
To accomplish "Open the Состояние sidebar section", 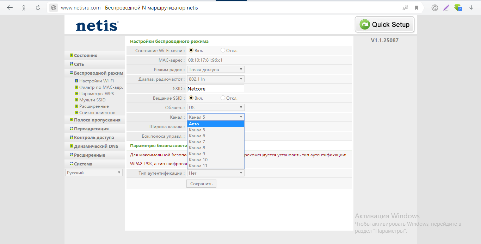I will point(86,56).
